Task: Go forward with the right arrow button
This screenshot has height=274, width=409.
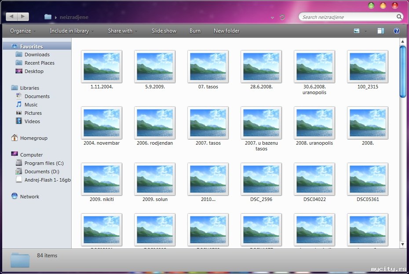Action: 23,17
